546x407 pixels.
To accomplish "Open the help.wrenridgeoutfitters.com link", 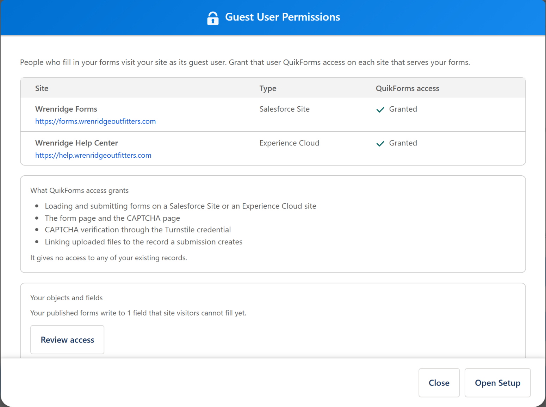I will tap(93, 155).
